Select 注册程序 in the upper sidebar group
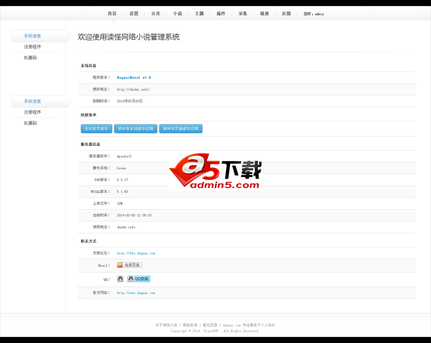This screenshot has height=343, width=431. [32, 46]
